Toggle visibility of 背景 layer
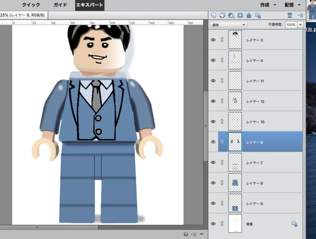Screen dimensions: 316x239 point(213,224)
